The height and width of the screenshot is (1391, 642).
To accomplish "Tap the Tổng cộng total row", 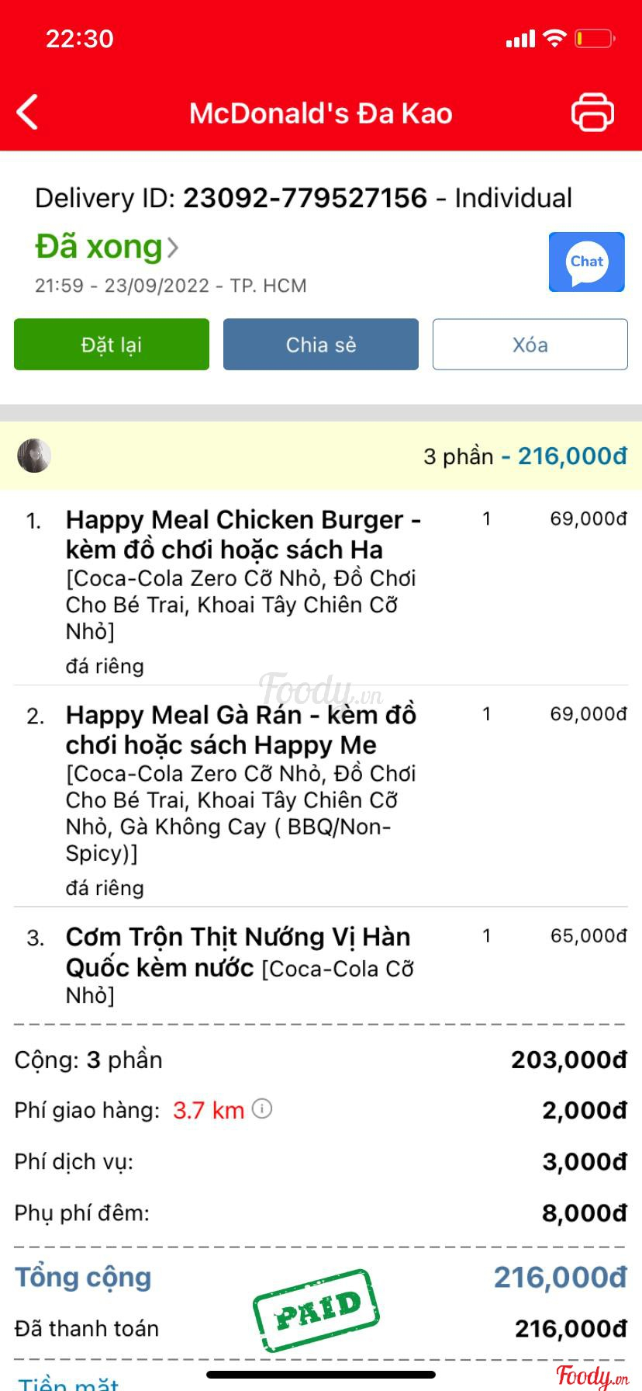I will (x=321, y=1277).
